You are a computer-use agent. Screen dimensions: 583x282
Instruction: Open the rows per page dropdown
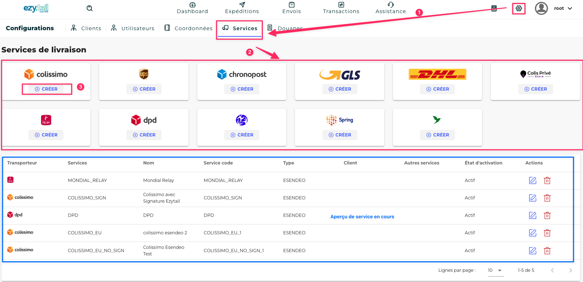(496, 270)
